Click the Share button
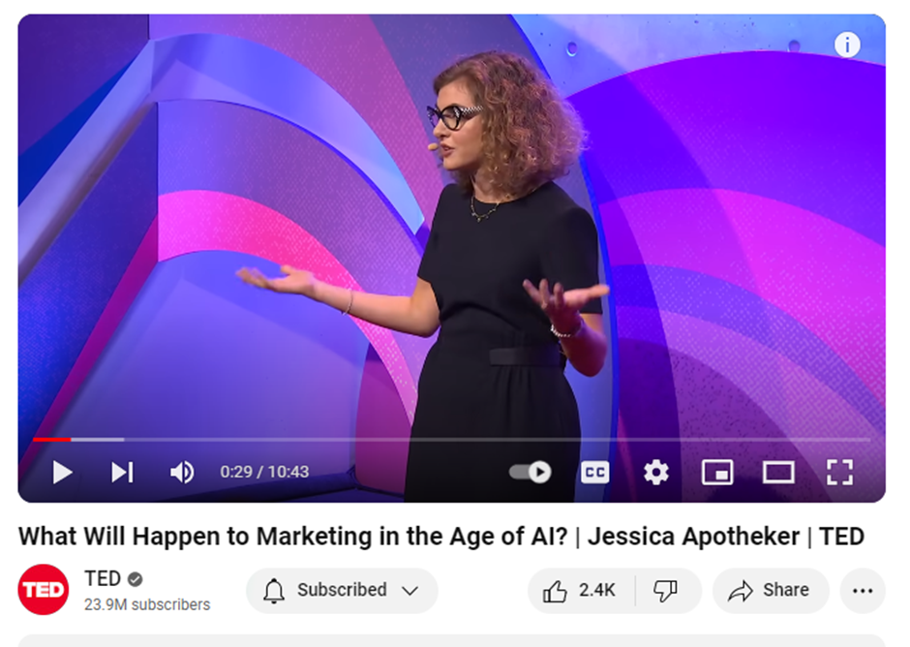910x647 pixels. coord(771,591)
